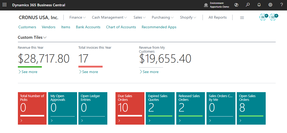Open the app launcher waffle icon
This screenshot has height=133, width=287.
4,5
